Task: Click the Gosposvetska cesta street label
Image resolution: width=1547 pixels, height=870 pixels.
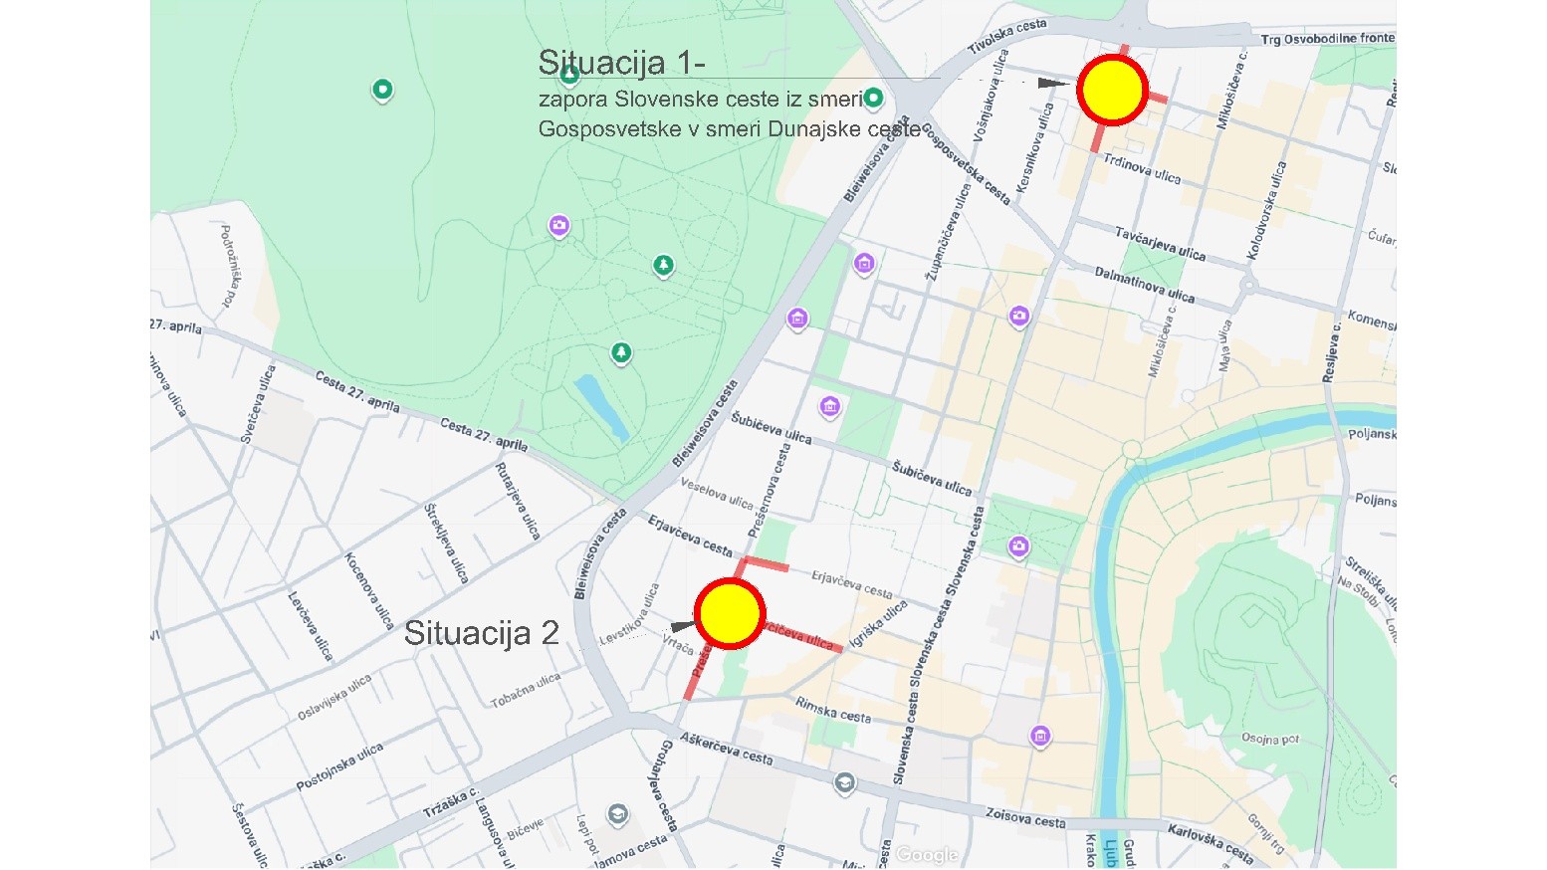Action: [x=966, y=163]
